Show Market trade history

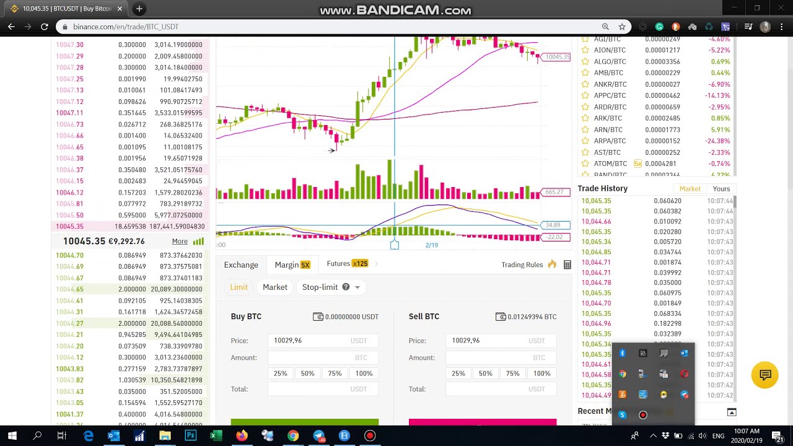[x=690, y=189]
